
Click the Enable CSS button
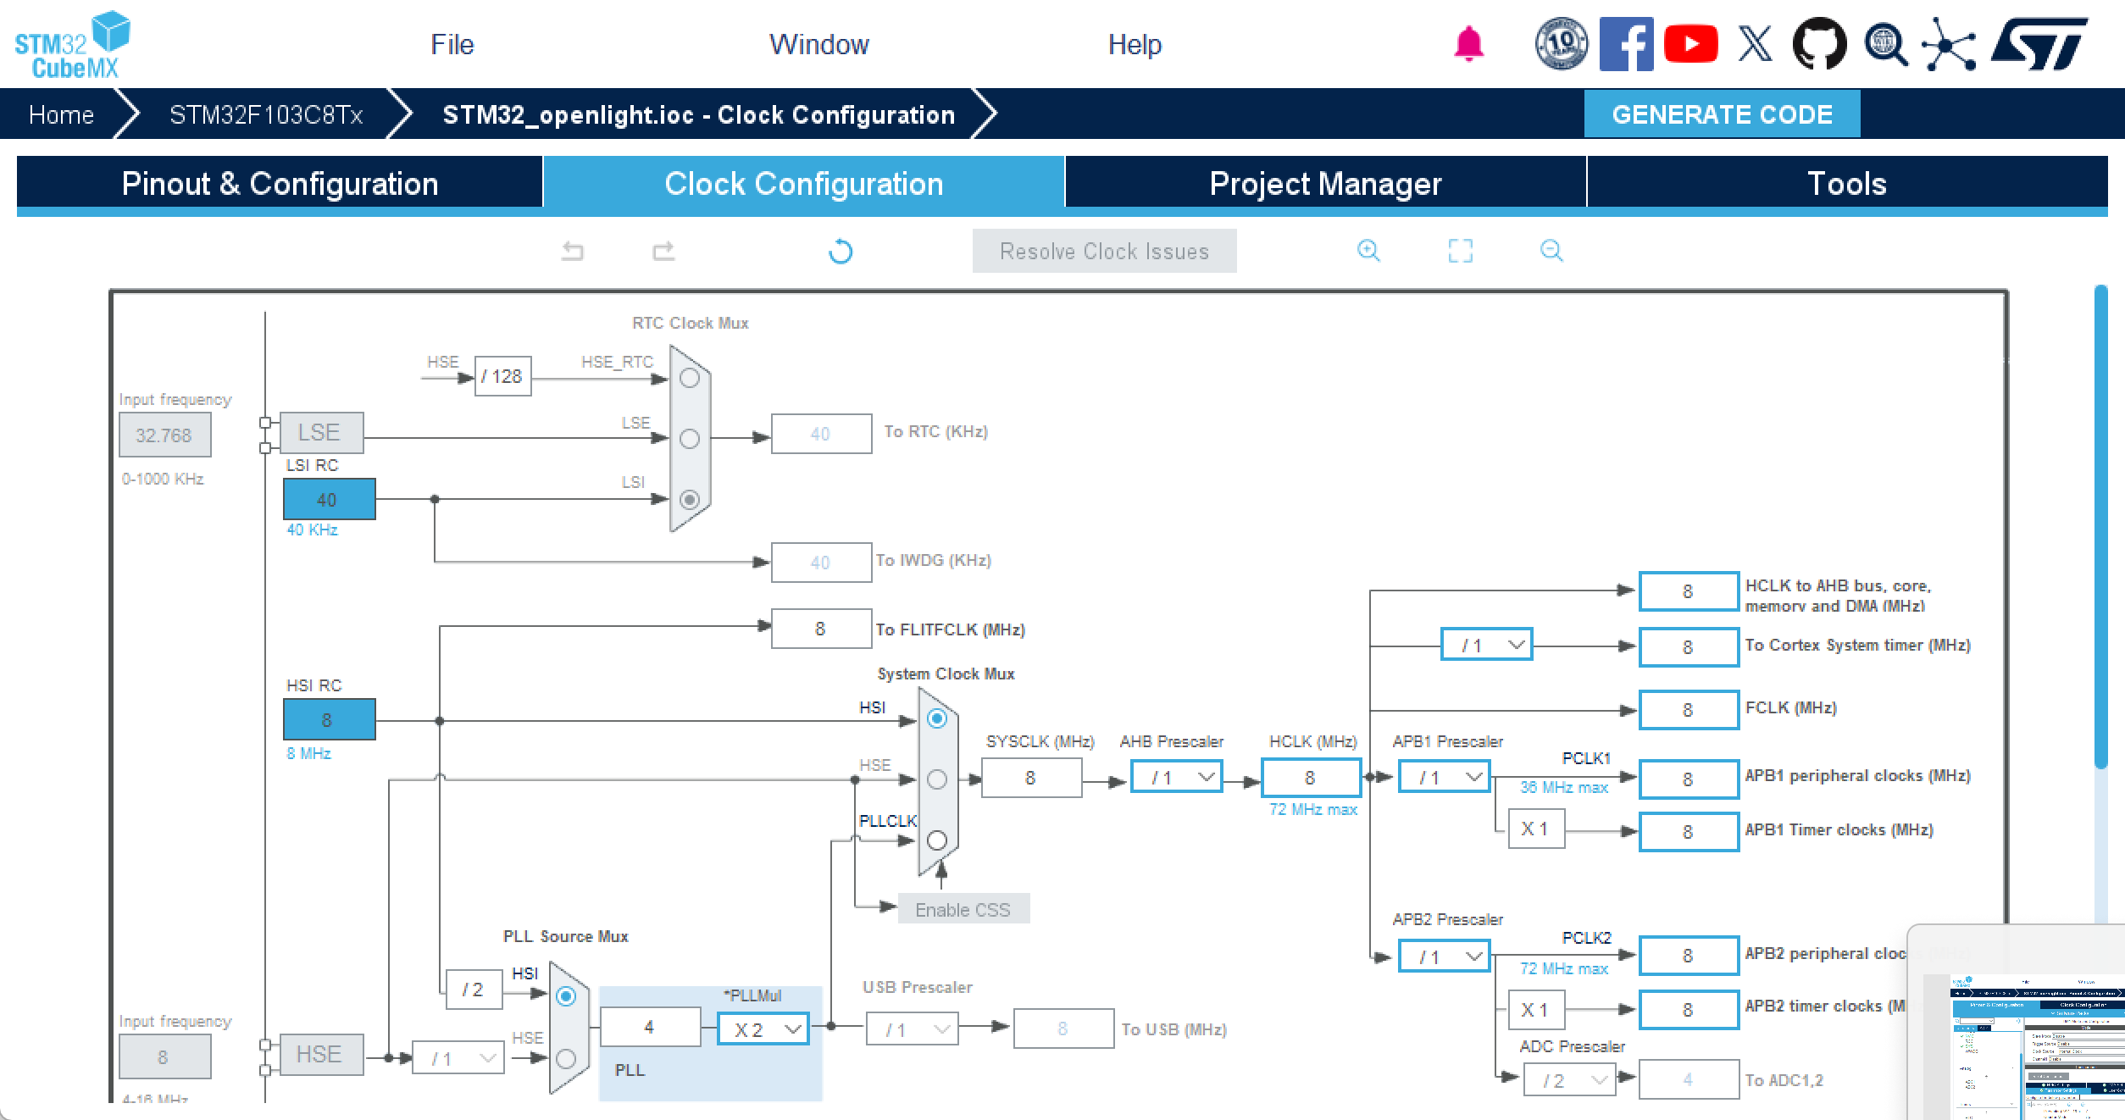[963, 909]
